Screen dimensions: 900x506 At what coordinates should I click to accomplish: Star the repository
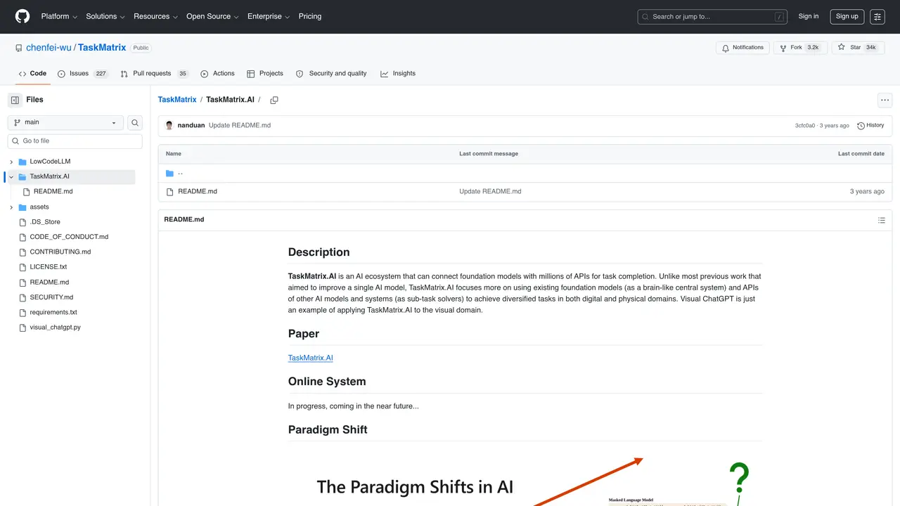(857, 48)
